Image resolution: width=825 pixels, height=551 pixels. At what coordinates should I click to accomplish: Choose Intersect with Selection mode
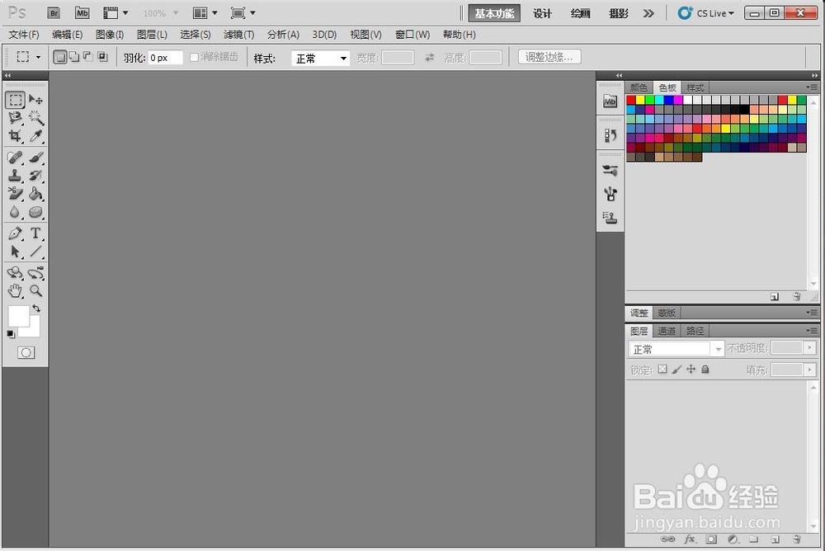point(102,57)
